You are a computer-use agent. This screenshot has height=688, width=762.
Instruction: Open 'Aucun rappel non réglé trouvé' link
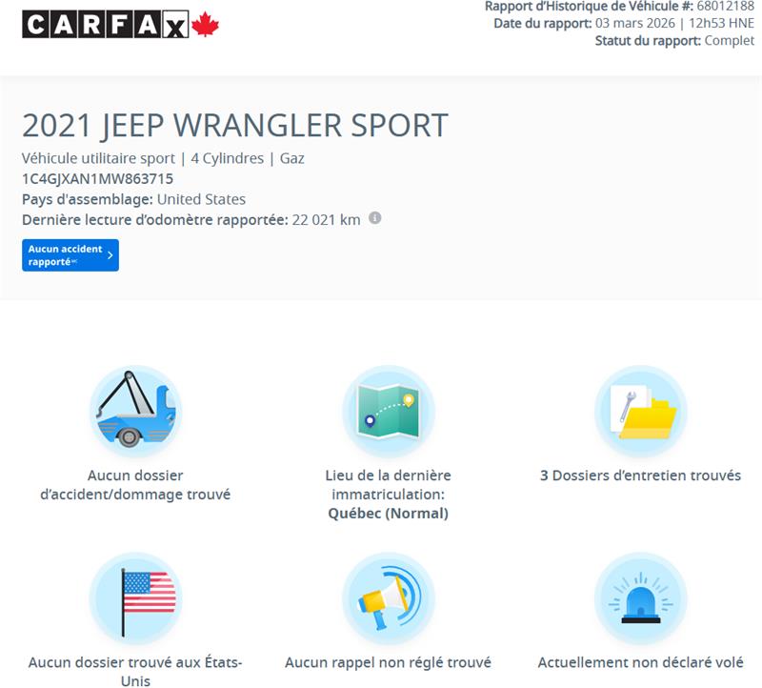pos(389,662)
